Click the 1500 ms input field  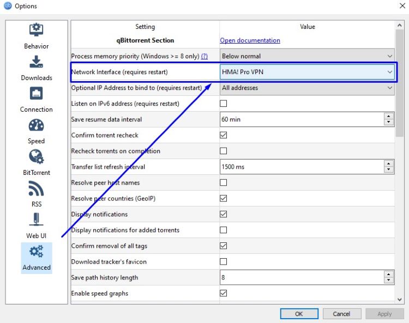(x=302, y=167)
